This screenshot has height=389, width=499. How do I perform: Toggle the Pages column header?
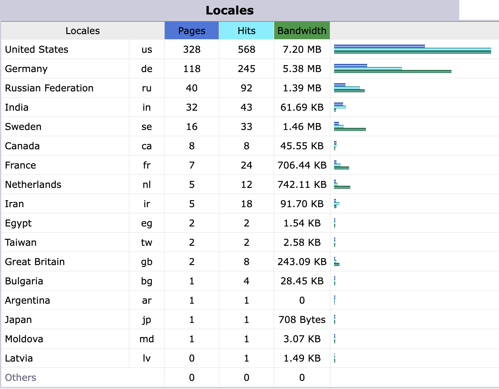[x=192, y=30]
